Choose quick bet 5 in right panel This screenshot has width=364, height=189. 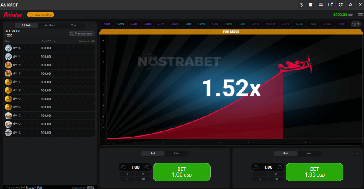(x=260, y=179)
